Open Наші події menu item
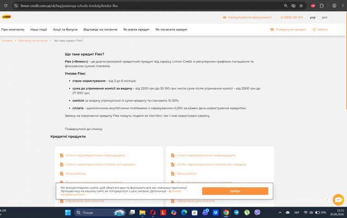The width and height of the screenshot is (347, 218). click(39, 29)
